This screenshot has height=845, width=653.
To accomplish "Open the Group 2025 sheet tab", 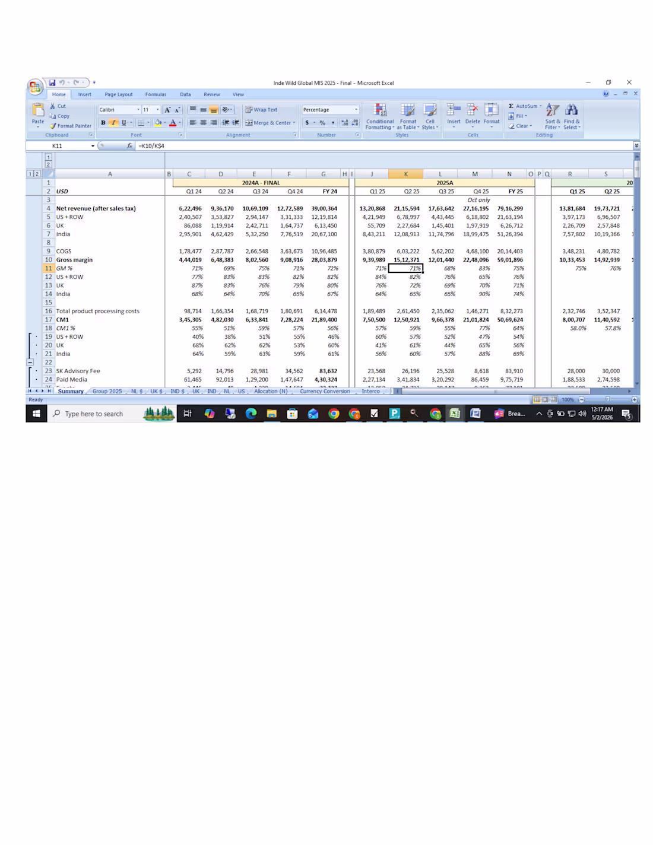I will (x=107, y=392).
